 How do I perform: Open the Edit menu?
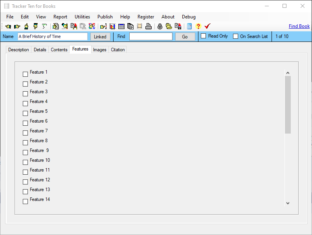point(25,17)
